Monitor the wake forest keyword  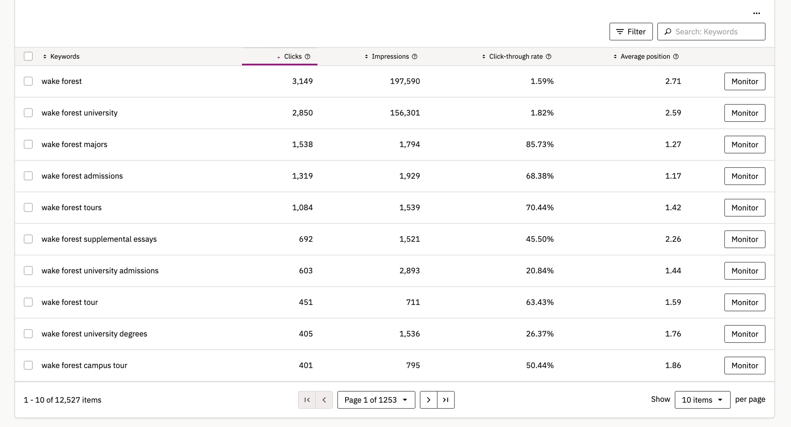(745, 81)
